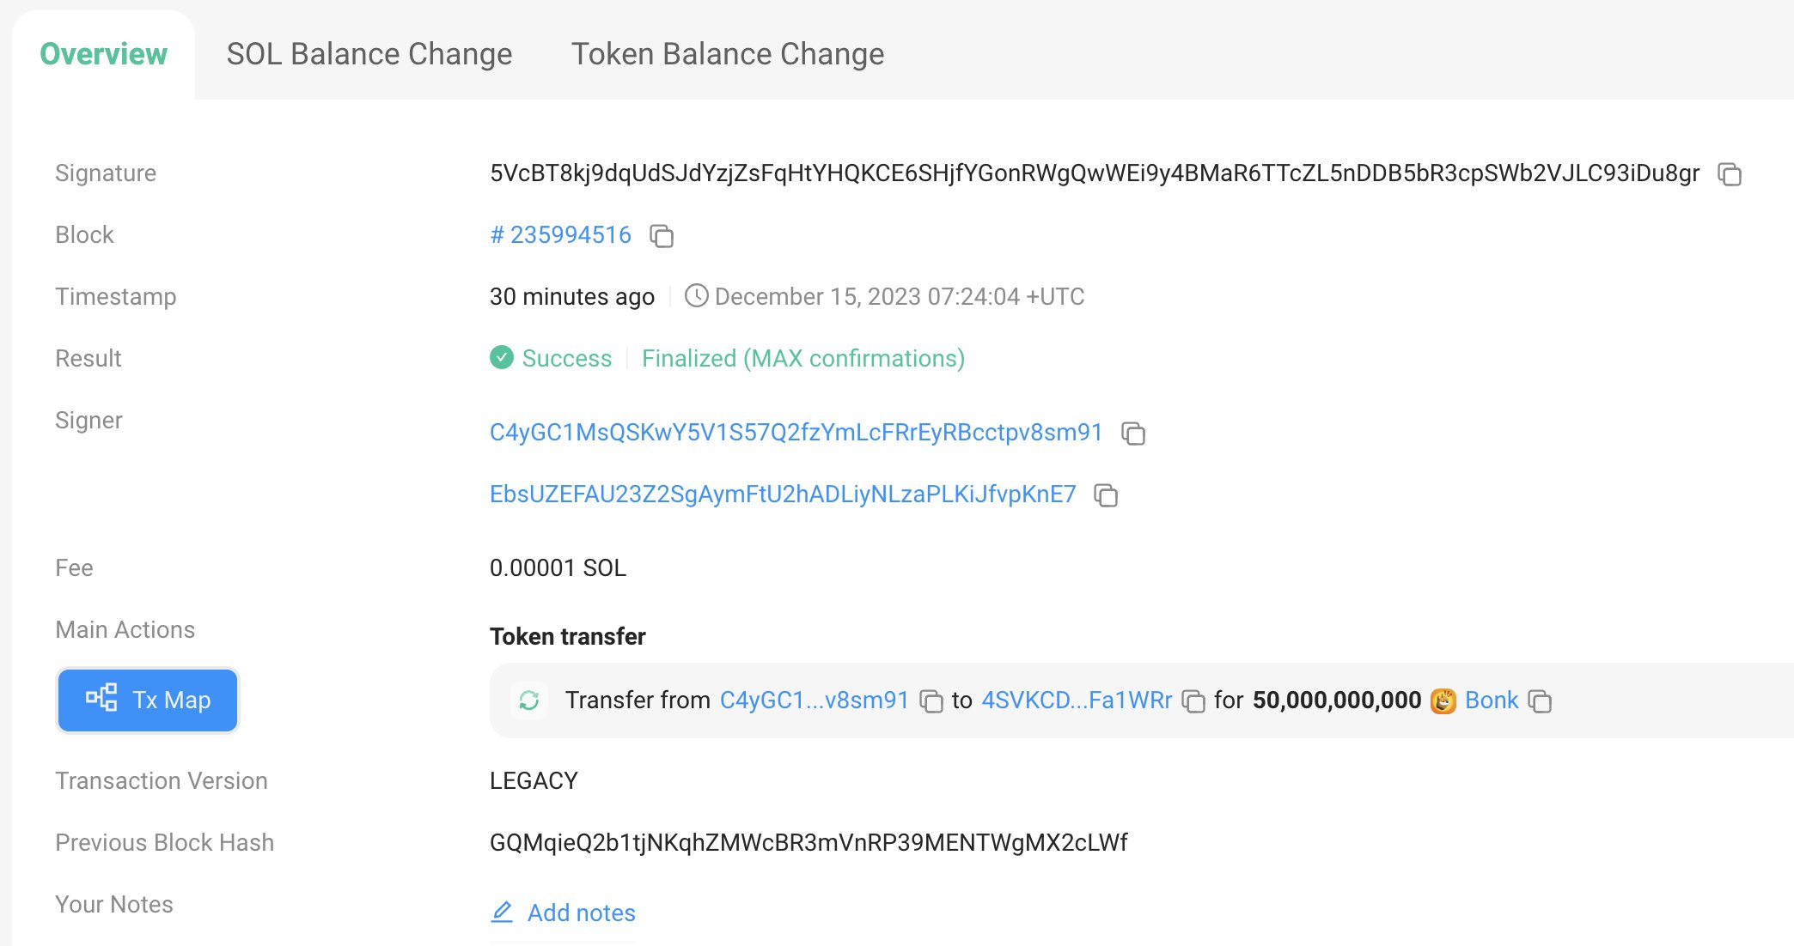The width and height of the screenshot is (1794, 946).
Task: Copy the Bonk token address
Action: point(1540,701)
